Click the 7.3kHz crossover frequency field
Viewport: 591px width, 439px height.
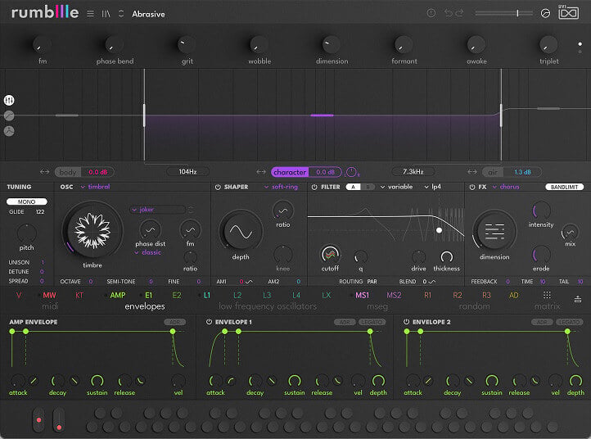tap(413, 172)
